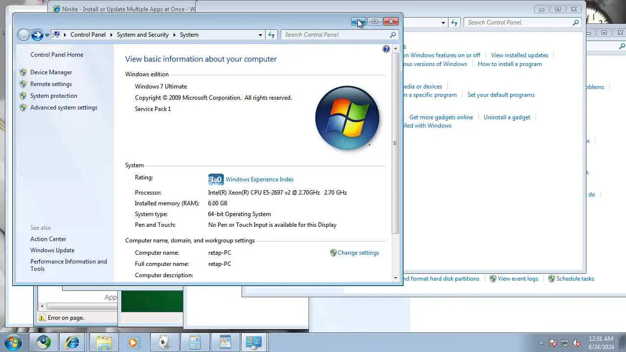Click the System window's vertical scrollbar thumb
The width and height of the screenshot is (626, 352).
pyautogui.click(x=396, y=143)
